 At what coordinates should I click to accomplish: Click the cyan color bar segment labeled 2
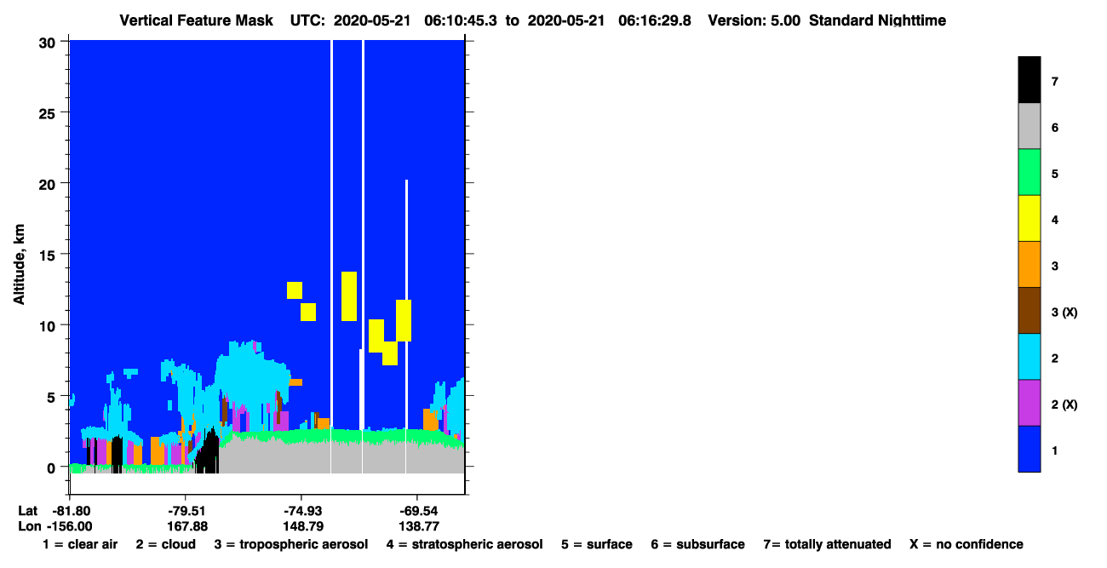[1029, 356]
